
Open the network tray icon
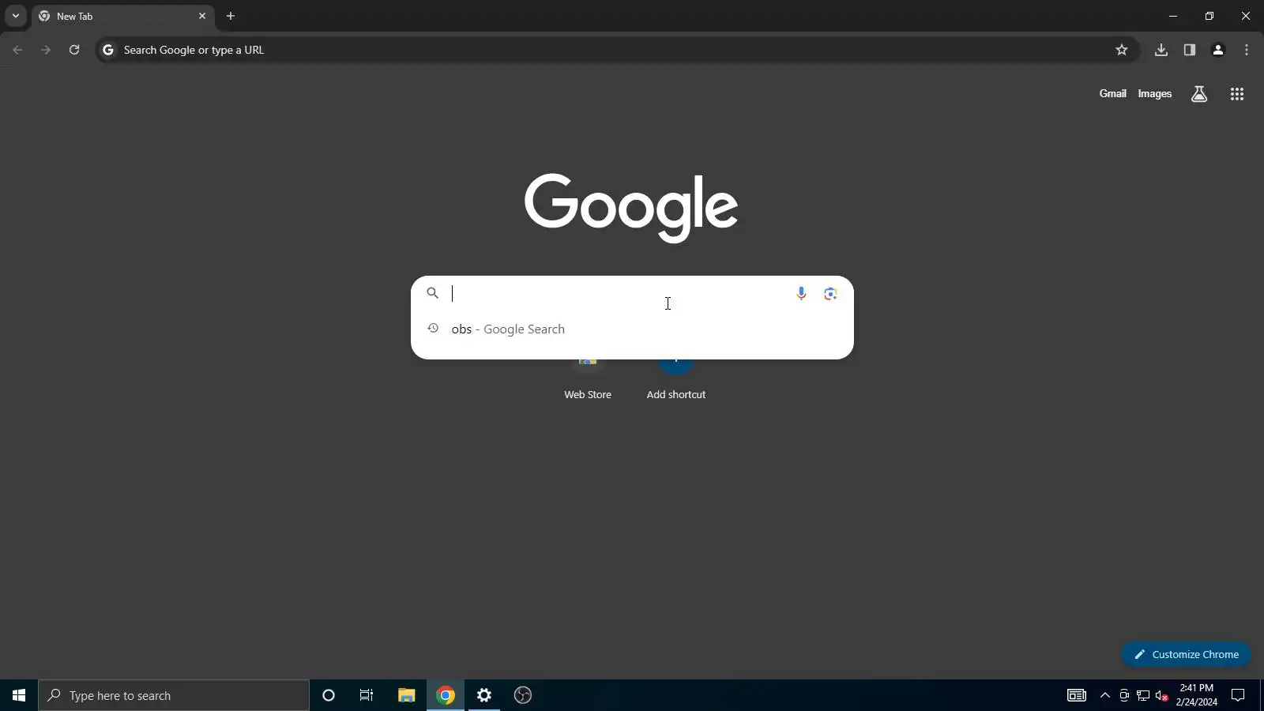tap(1143, 695)
